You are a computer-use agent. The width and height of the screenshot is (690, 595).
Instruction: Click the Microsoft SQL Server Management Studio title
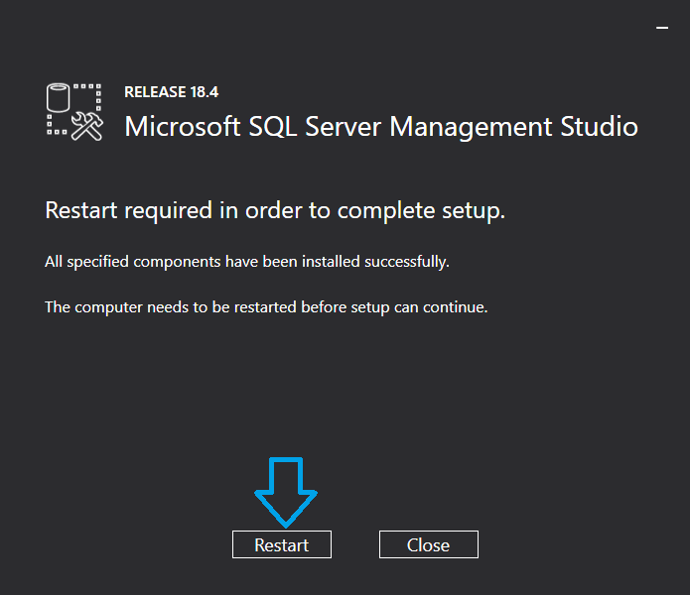point(380,127)
